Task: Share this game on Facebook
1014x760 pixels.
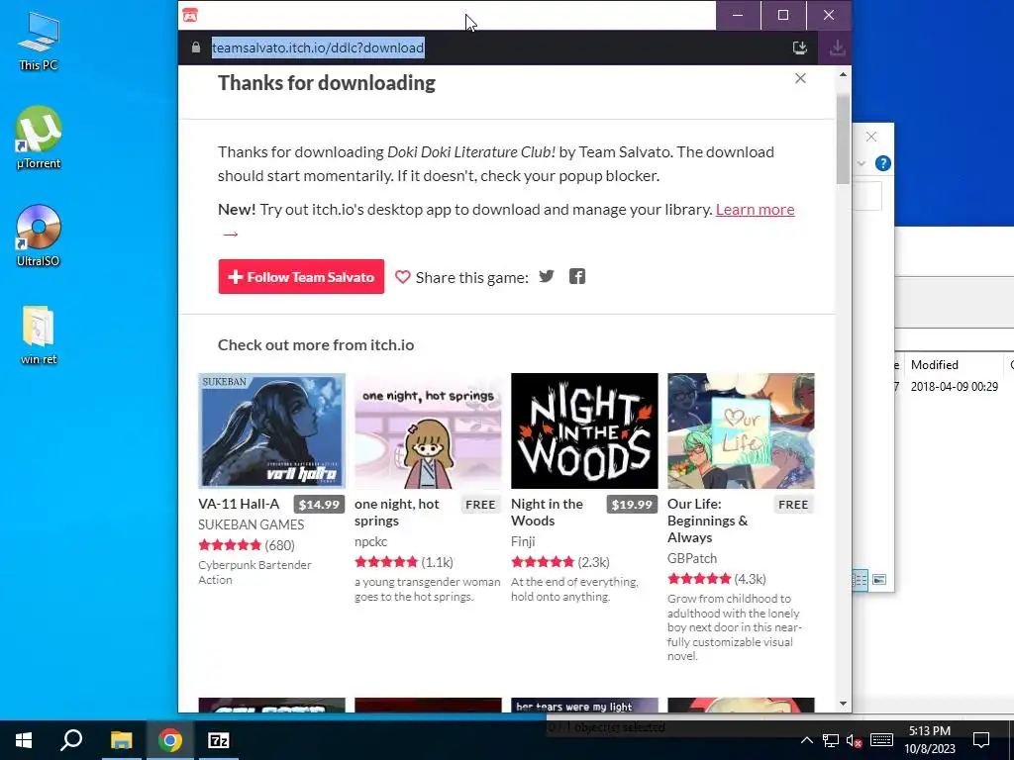Action: click(577, 277)
